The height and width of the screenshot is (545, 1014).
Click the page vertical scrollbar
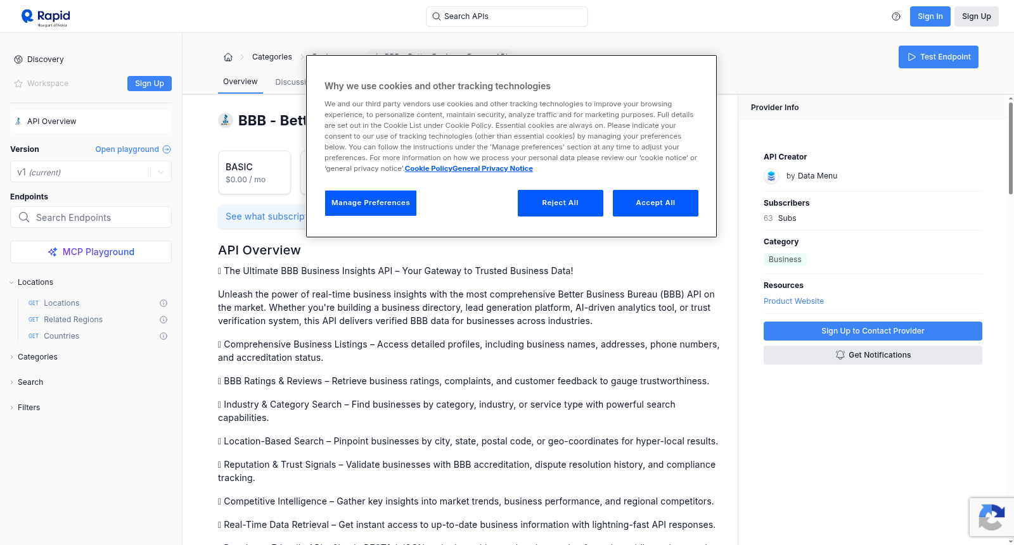(x=1011, y=148)
